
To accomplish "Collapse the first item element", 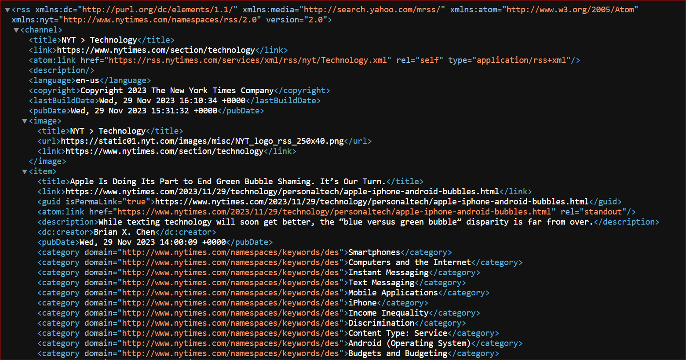I will click(25, 171).
